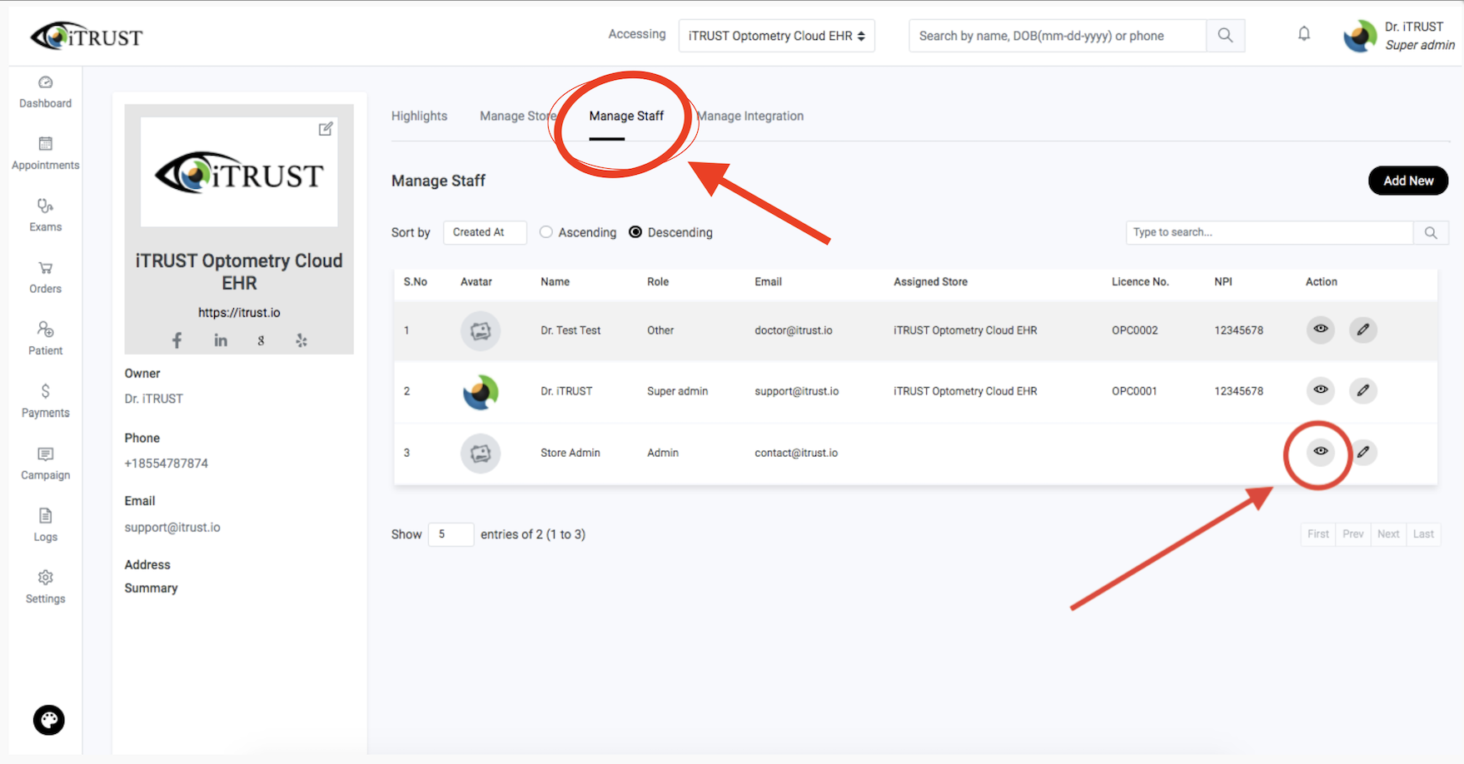This screenshot has width=1464, height=764.
Task: Click the staff Type to search field
Action: 1269,232
